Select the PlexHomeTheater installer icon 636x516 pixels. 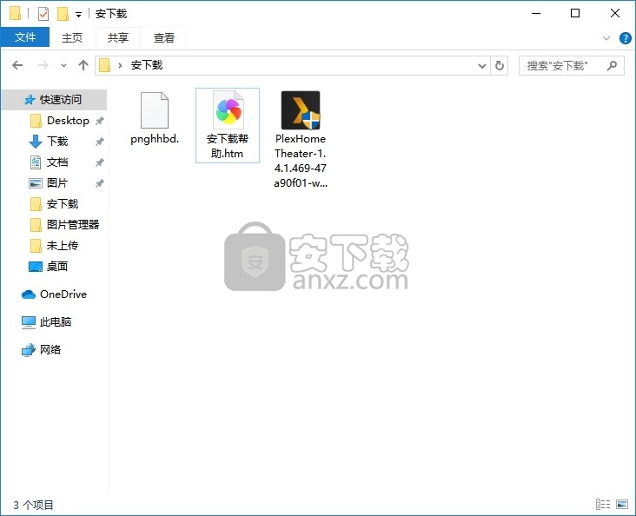301,110
